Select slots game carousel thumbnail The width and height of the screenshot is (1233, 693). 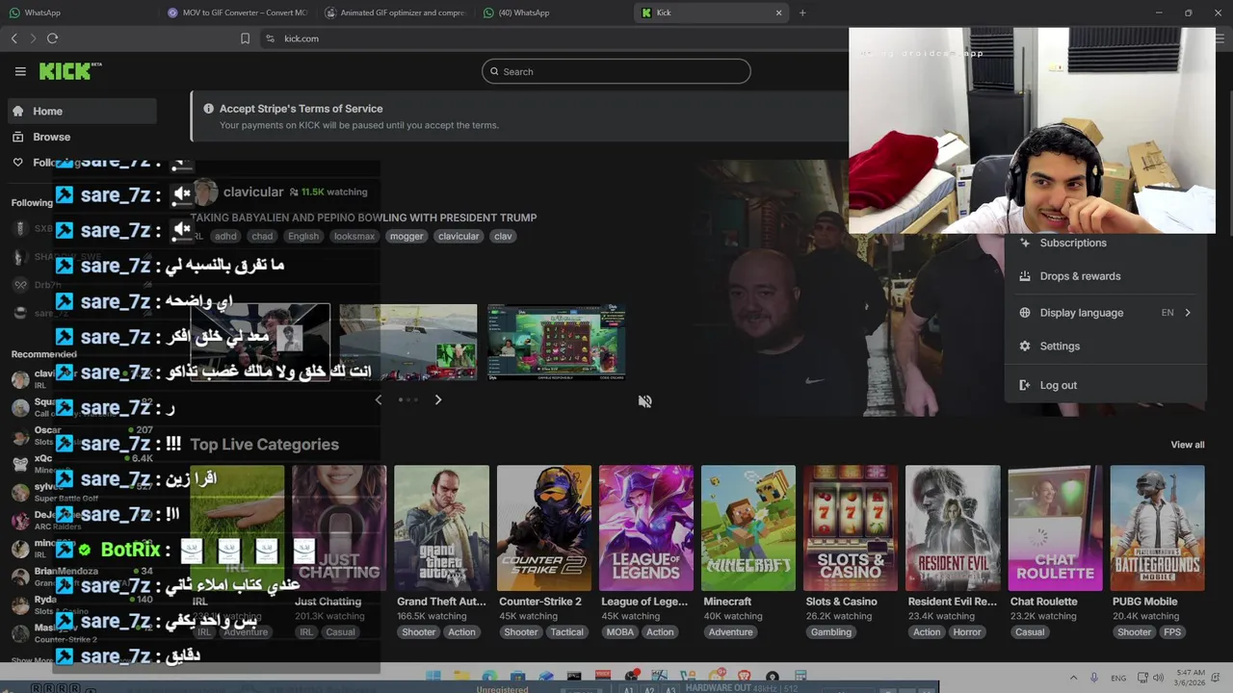(557, 342)
